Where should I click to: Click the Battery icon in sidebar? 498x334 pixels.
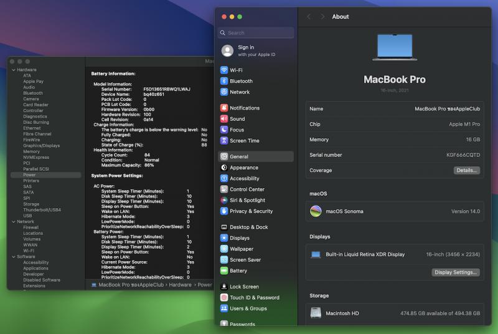224,271
